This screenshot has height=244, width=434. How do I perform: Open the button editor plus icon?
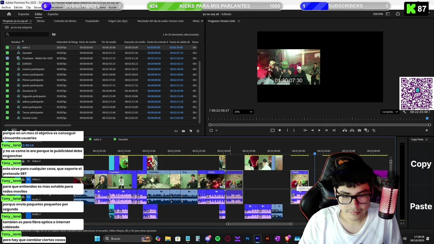(x=427, y=130)
